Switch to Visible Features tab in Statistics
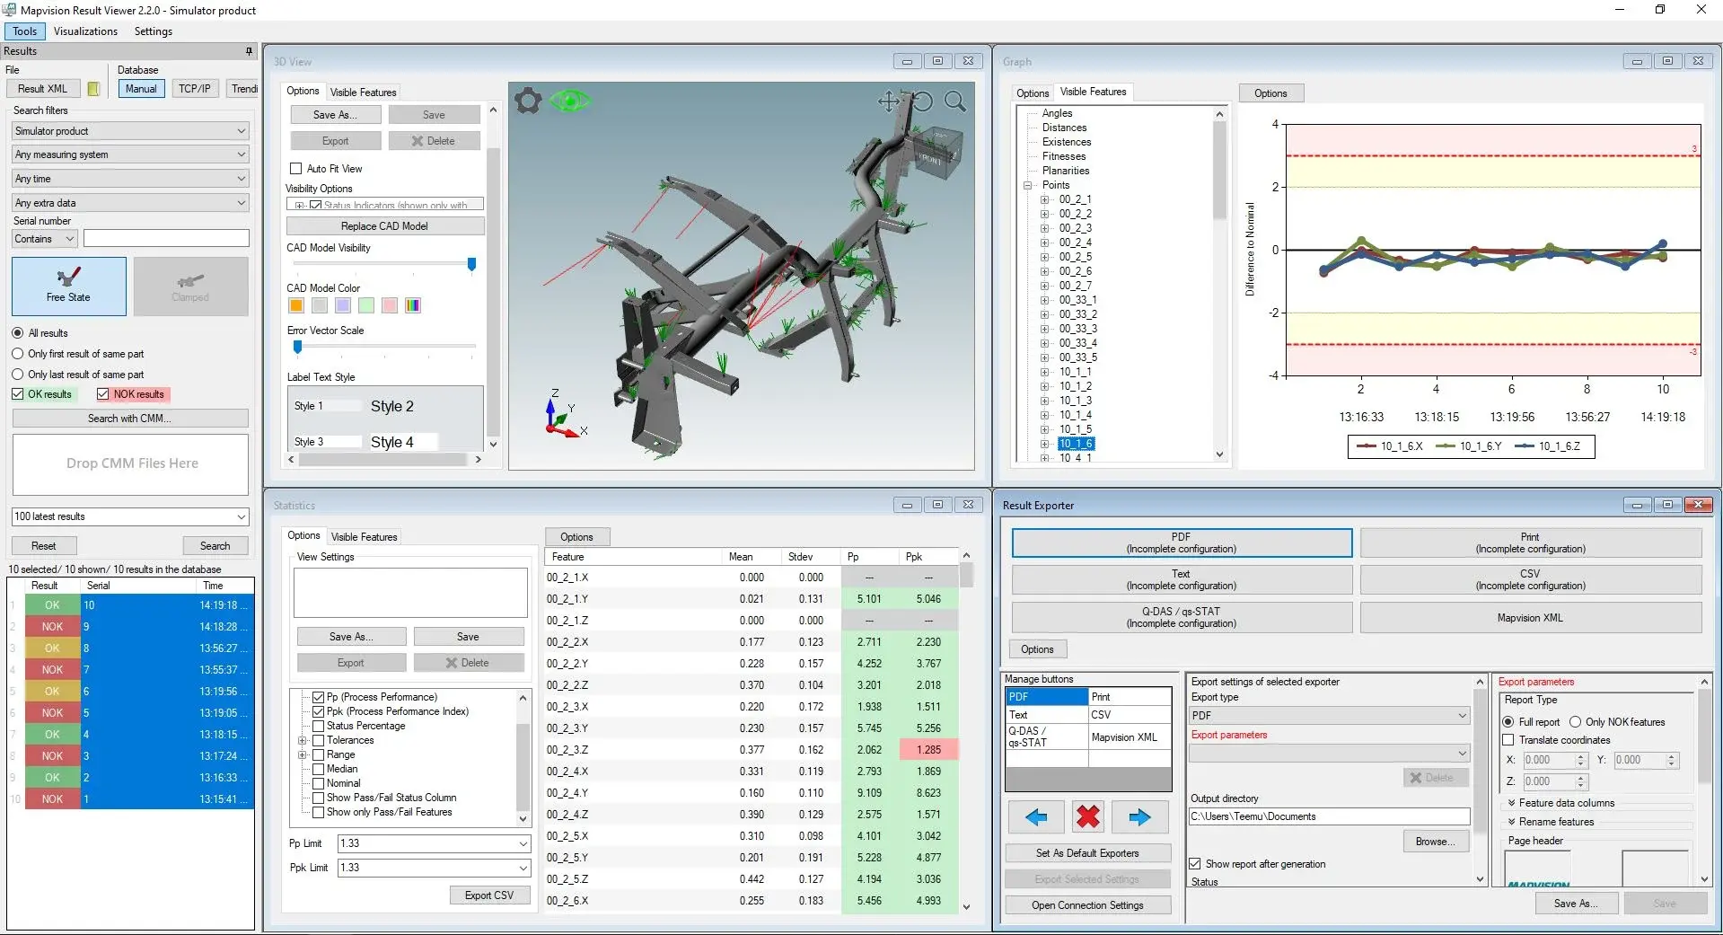The width and height of the screenshot is (1723, 935). click(364, 537)
